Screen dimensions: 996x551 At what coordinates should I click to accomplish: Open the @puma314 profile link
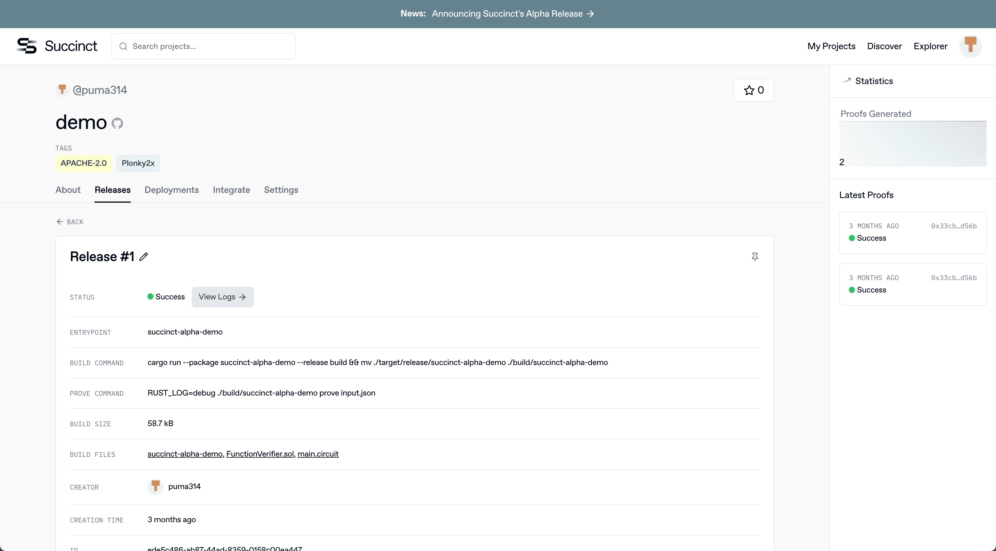click(x=100, y=90)
